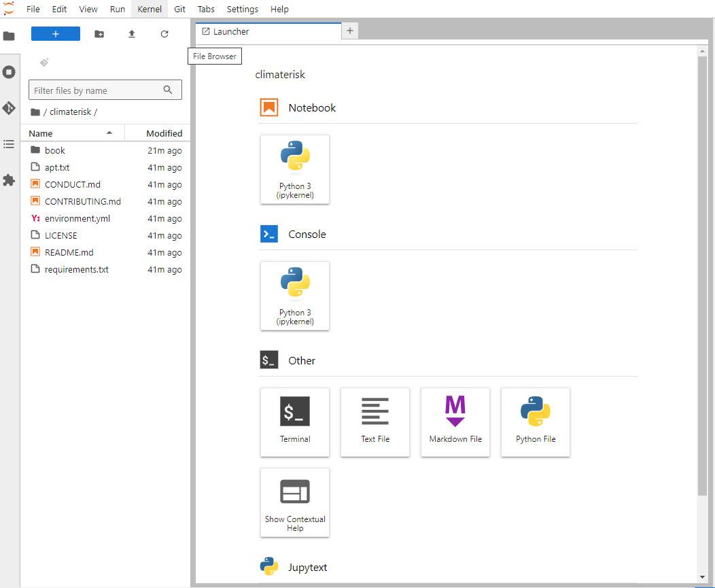Image resolution: width=715 pixels, height=588 pixels.
Task: Open the View menu
Action: click(88, 9)
